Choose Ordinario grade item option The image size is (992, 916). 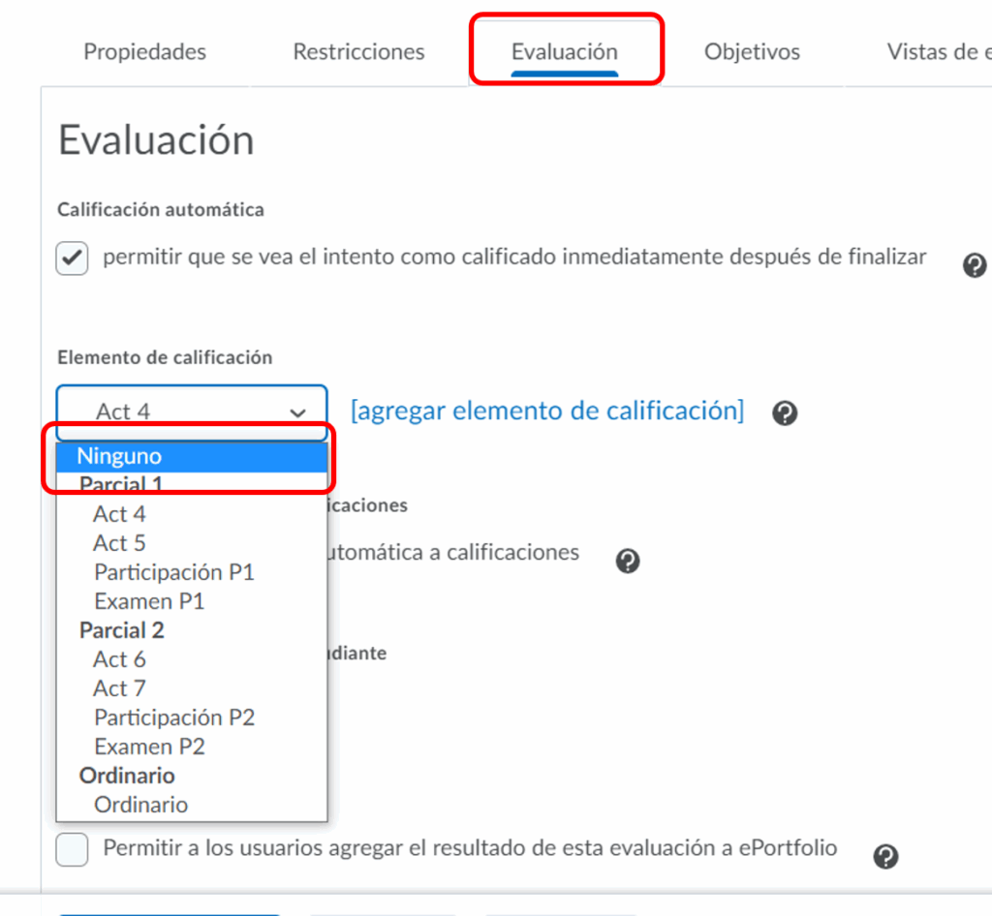click(x=140, y=805)
